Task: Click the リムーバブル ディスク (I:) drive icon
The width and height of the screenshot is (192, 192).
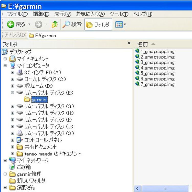Action: (20, 119)
